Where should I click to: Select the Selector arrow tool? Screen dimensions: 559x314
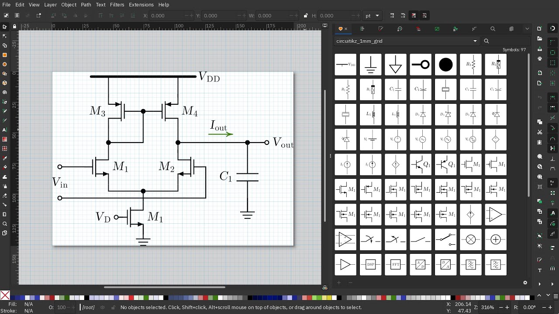(5, 27)
